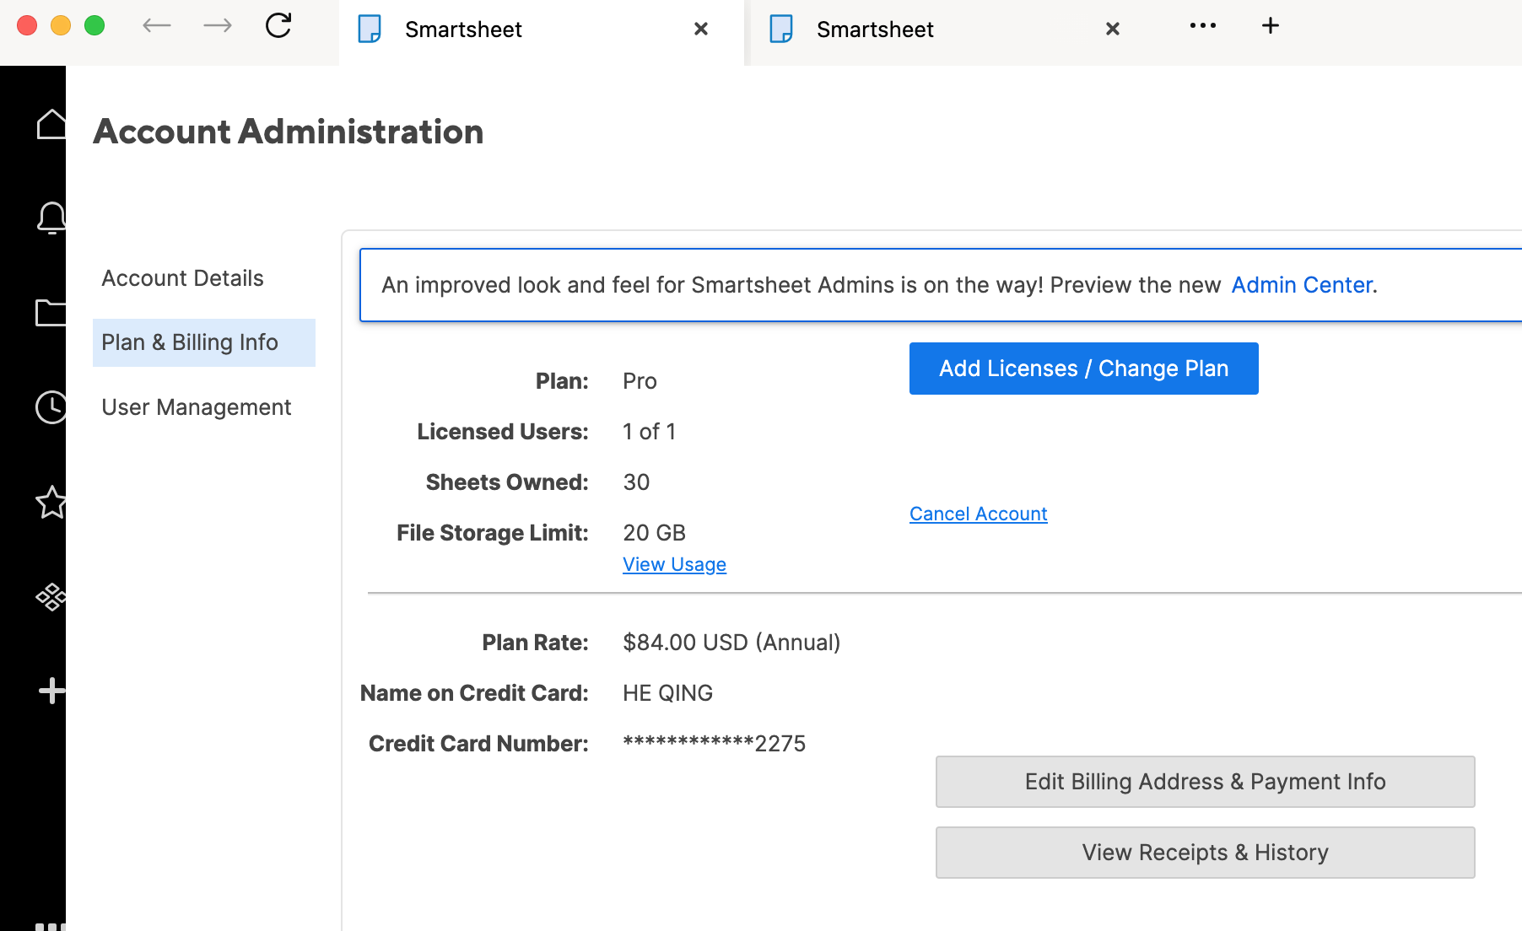
Task: Click the Sheets Owned value 30
Action: [x=636, y=482]
